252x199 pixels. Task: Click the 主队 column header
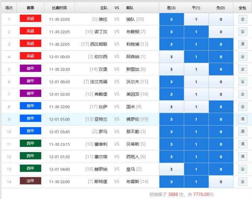pos(104,8)
